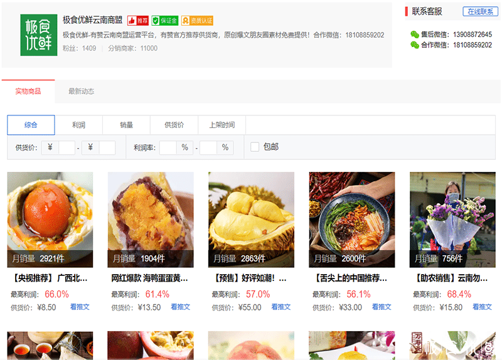Sort products by 供货价
The image size is (502, 360).
point(174,125)
